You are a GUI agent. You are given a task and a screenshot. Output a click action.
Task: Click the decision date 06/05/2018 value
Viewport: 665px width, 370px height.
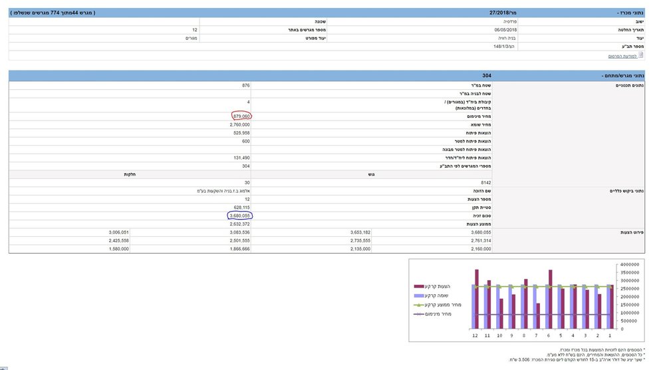(505, 30)
